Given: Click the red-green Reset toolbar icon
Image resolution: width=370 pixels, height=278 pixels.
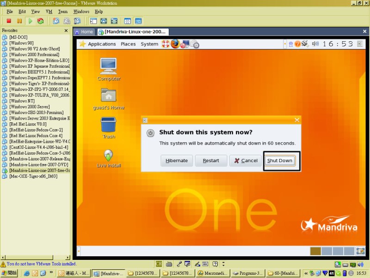Looking at the screenshot, I should click(x=41, y=21).
